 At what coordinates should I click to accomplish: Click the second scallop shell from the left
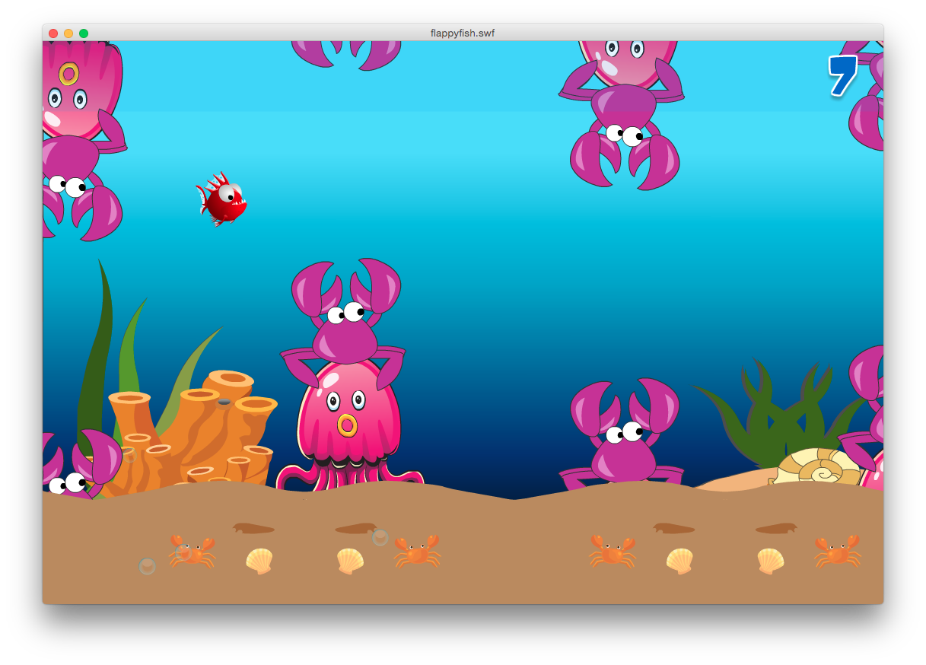(x=351, y=561)
